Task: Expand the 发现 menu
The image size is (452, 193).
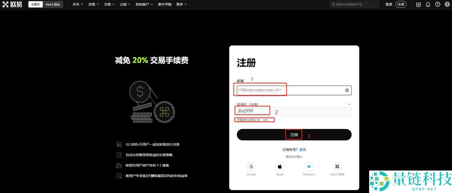Action: (x=94, y=4)
